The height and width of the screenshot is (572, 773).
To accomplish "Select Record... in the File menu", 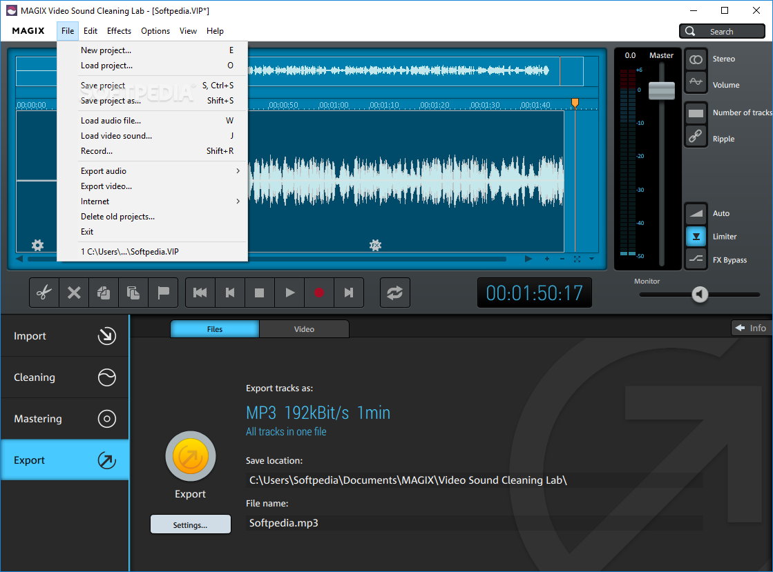I will (153, 151).
